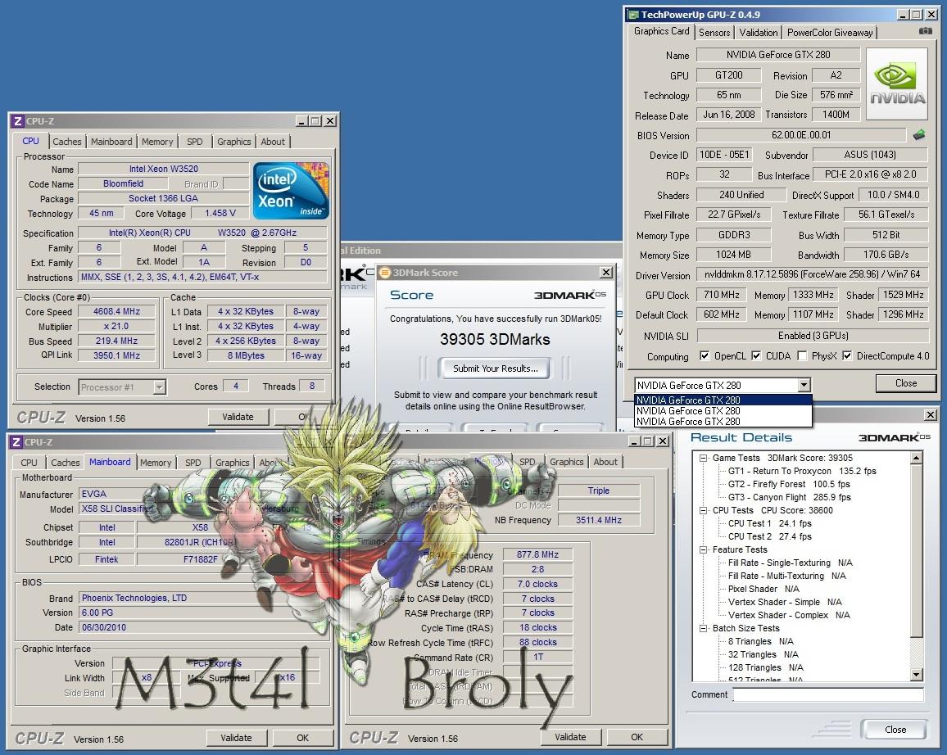This screenshot has height=755, width=947.
Task: Open the Memory tab in top CPU-Z window
Action: click(x=157, y=141)
